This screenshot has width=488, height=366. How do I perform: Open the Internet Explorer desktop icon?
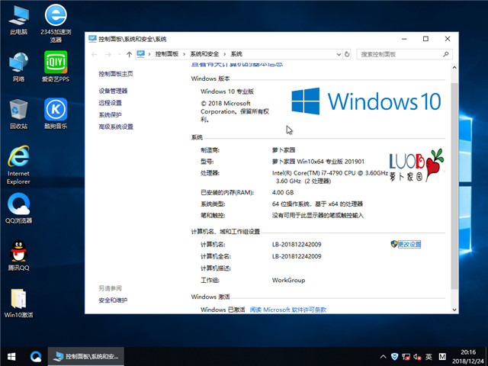(18, 165)
